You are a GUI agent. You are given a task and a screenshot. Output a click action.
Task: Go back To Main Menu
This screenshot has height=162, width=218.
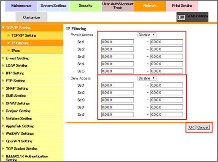point(192,17)
